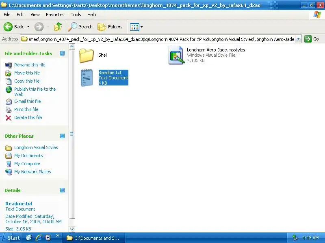Open the Start menu

11,238
